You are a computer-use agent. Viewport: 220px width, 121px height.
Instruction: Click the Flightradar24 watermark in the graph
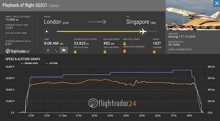[x=112, y=103]
